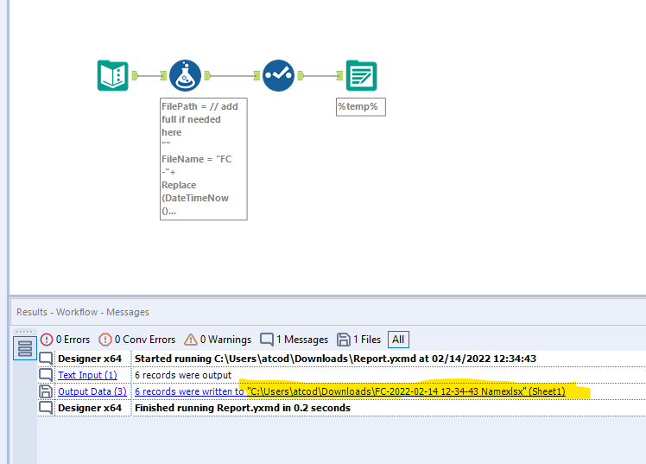The image size is (646, 464).
Task: Click the Formula tool input anchor
Action: point(163,75)
